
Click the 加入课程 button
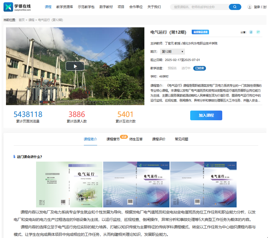(206, 115)
